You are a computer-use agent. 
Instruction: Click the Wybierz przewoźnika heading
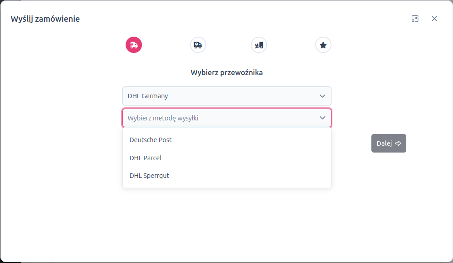227,72
